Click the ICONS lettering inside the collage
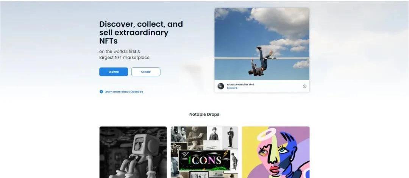The height and width of the screenshot is (178, 409). coord(205,160)
